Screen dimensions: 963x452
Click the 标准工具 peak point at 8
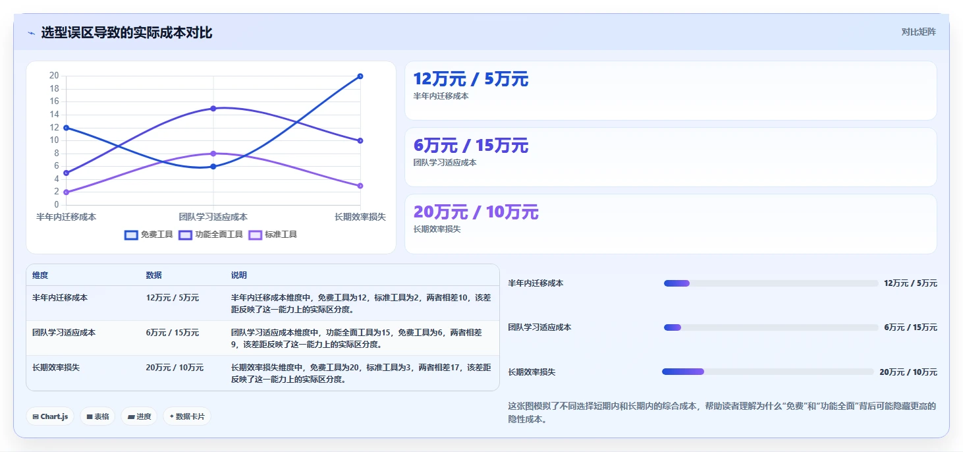click(x=213, y=154)
